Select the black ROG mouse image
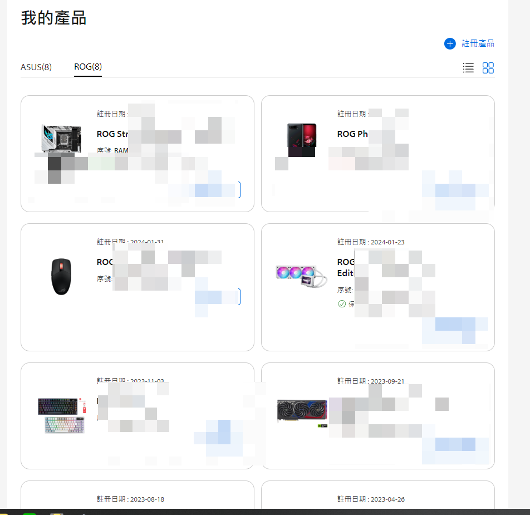This screenshot has height=515, width=530. pyautogui.click(x=62, y=277)
